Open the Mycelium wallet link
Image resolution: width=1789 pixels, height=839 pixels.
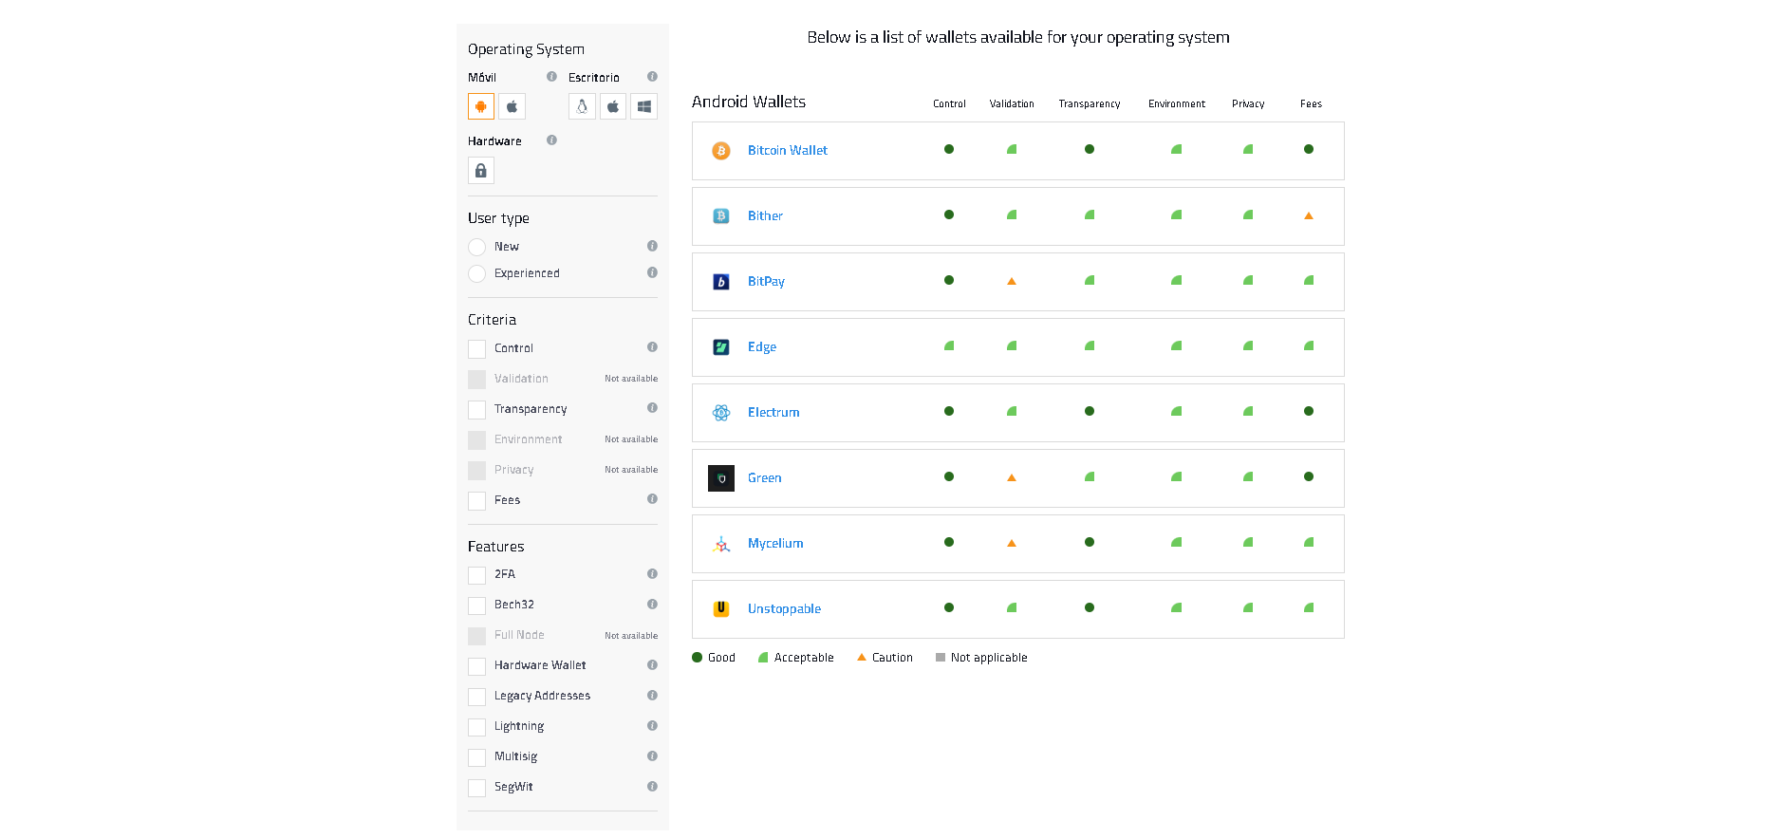(x=774, y=544)
